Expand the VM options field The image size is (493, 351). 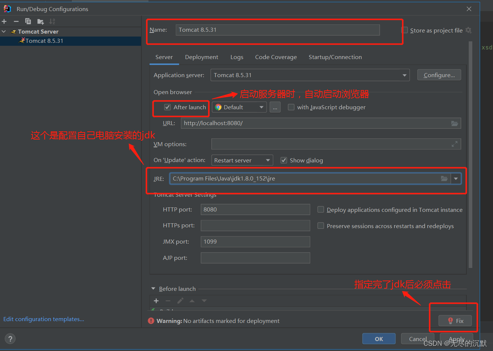point(455,144)
